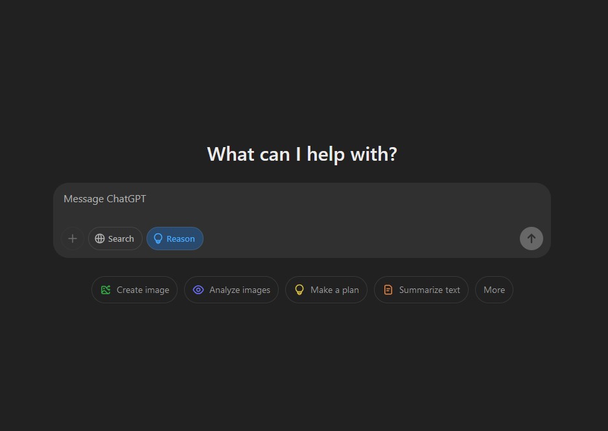The image size is (608, 431).
Task: Choose the Analyze images suggestion
Action: 231,290
